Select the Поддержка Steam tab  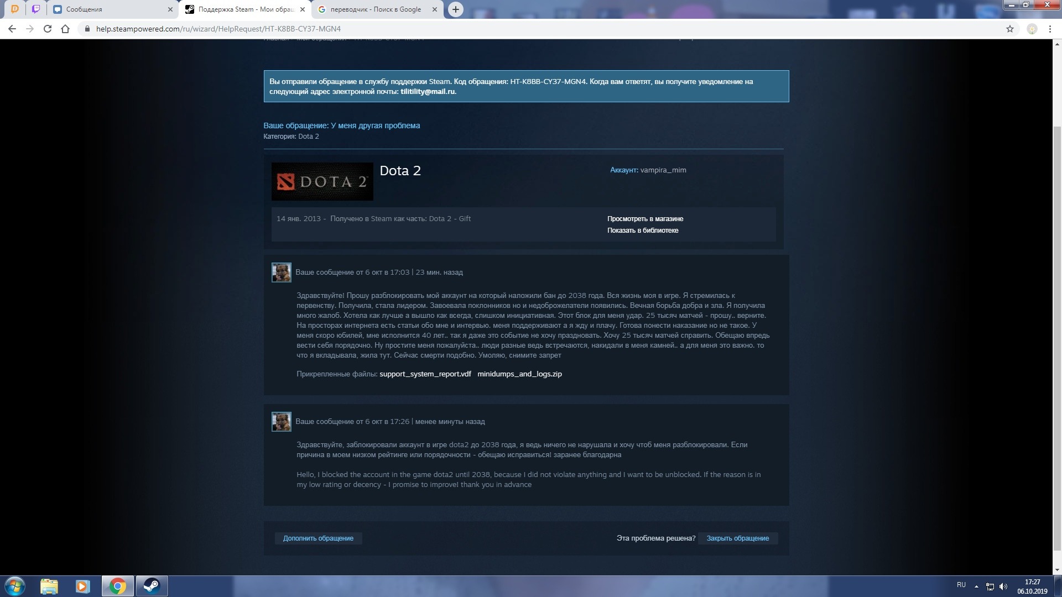tap(246, 9)
